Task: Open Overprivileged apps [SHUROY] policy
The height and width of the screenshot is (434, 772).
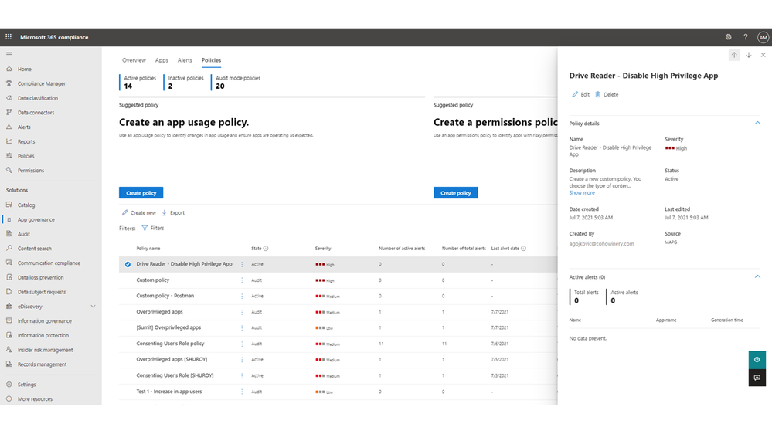Action: 172,360
